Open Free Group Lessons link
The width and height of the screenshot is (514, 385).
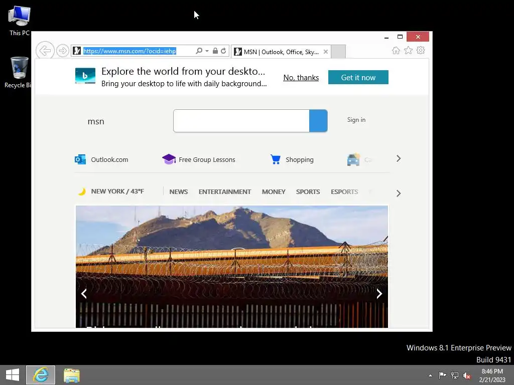pyautogui.click(x=207, y=160)
